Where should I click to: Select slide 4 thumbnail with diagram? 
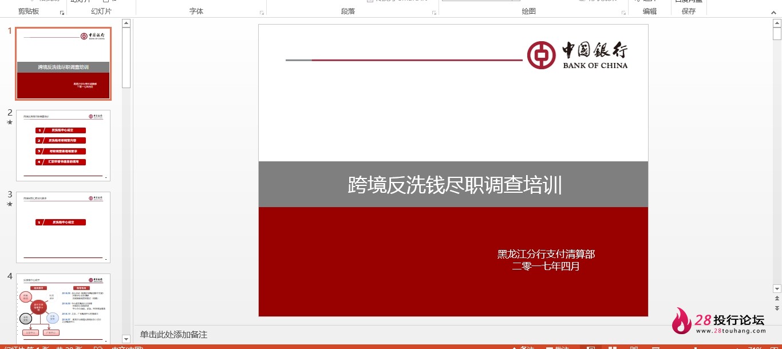click(x=64, y=308)
